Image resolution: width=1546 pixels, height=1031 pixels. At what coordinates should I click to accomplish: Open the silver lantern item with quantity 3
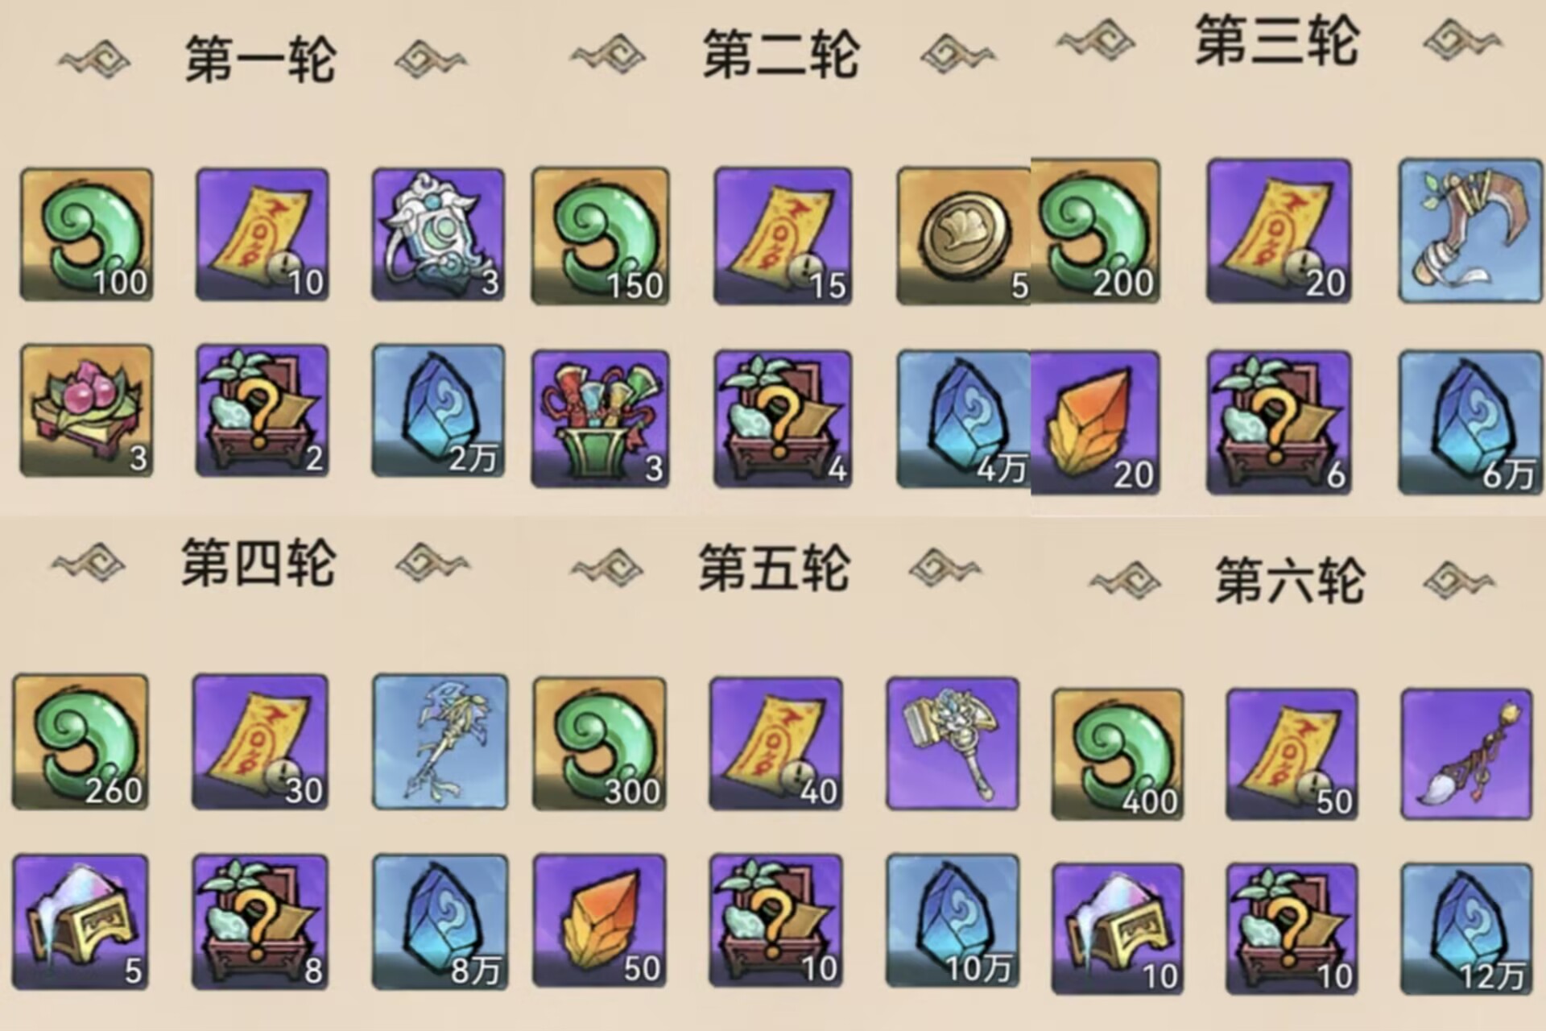438,234
